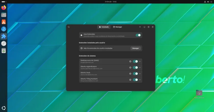The height and width of the screenshot is (112, 214).
Task: Open Ubuntu App Center from the dock
Action: 4,22
